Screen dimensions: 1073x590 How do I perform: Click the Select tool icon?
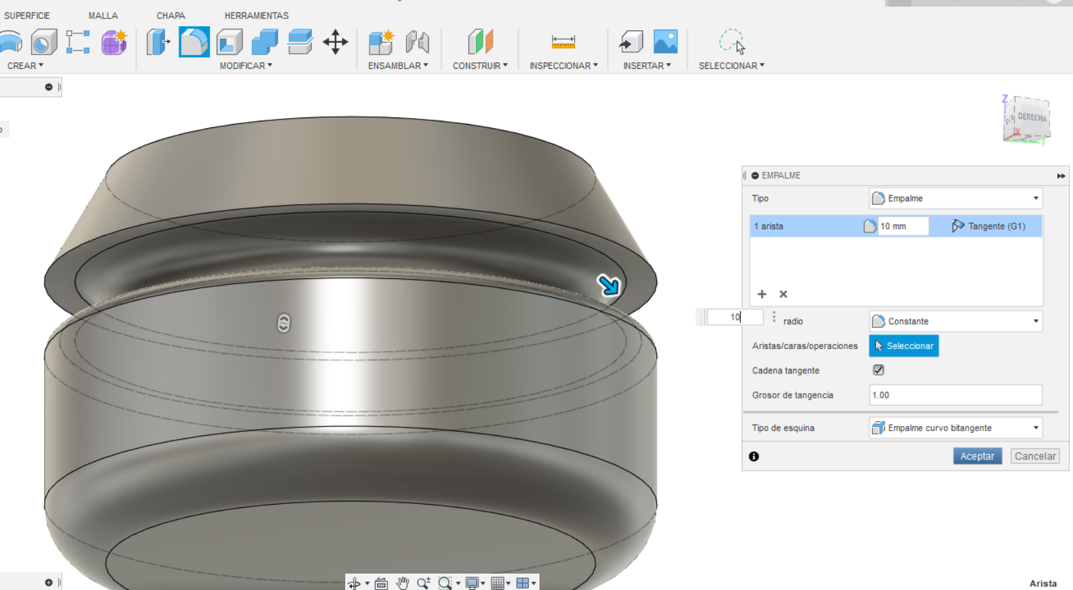coord(732,41)
